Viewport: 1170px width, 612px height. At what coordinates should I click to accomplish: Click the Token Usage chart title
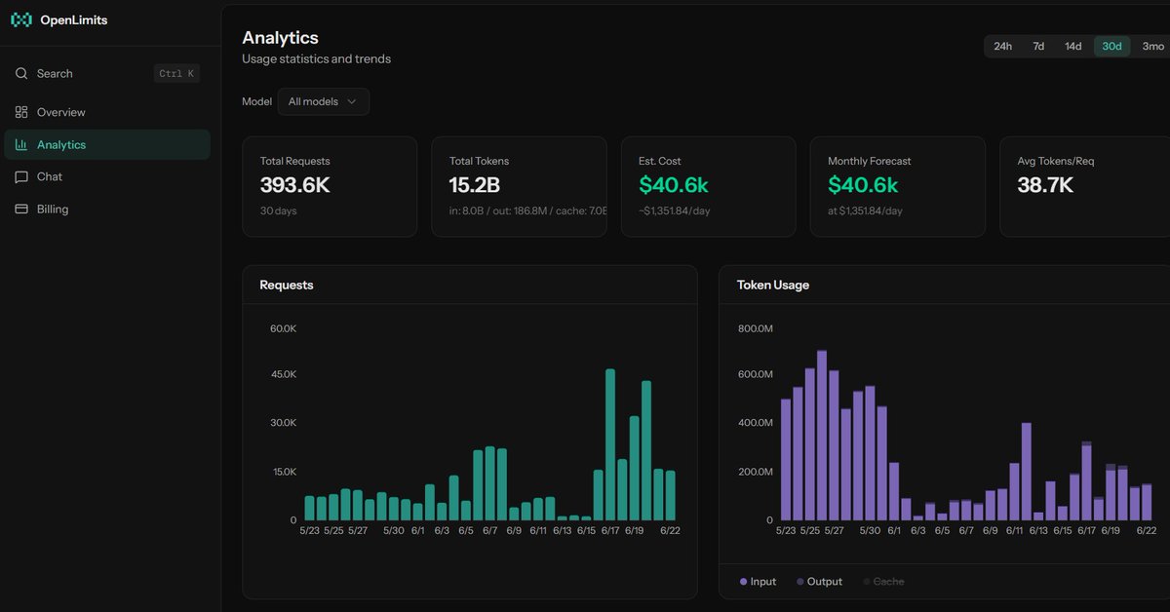tap(773, 285)
